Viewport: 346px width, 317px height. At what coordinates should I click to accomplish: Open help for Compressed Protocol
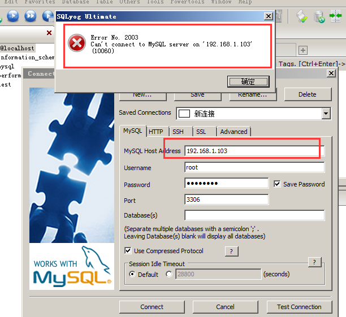coord(231,251)
